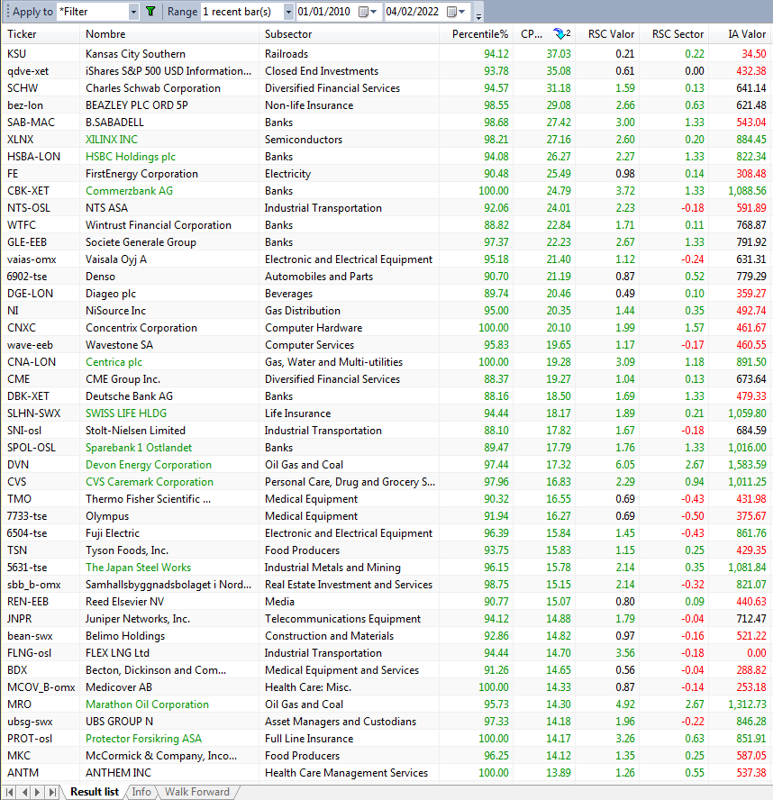Select the BEAZLEY PLC ORD 5P row
The width and height of the screenshot is (773, 800).
point(386,105)
